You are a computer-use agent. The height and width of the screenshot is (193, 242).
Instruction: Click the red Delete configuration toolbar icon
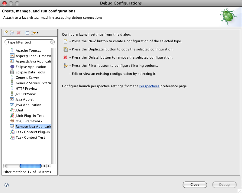(x=18, y=33)
